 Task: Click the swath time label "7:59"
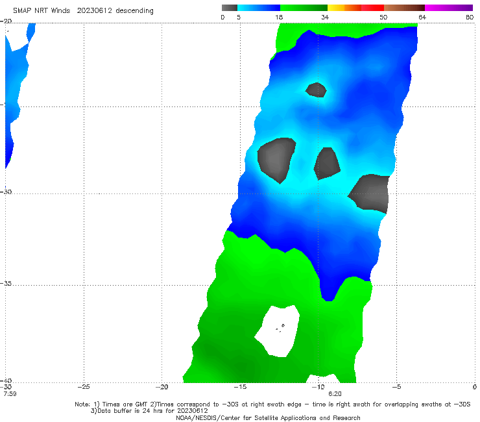click(10, 394)
